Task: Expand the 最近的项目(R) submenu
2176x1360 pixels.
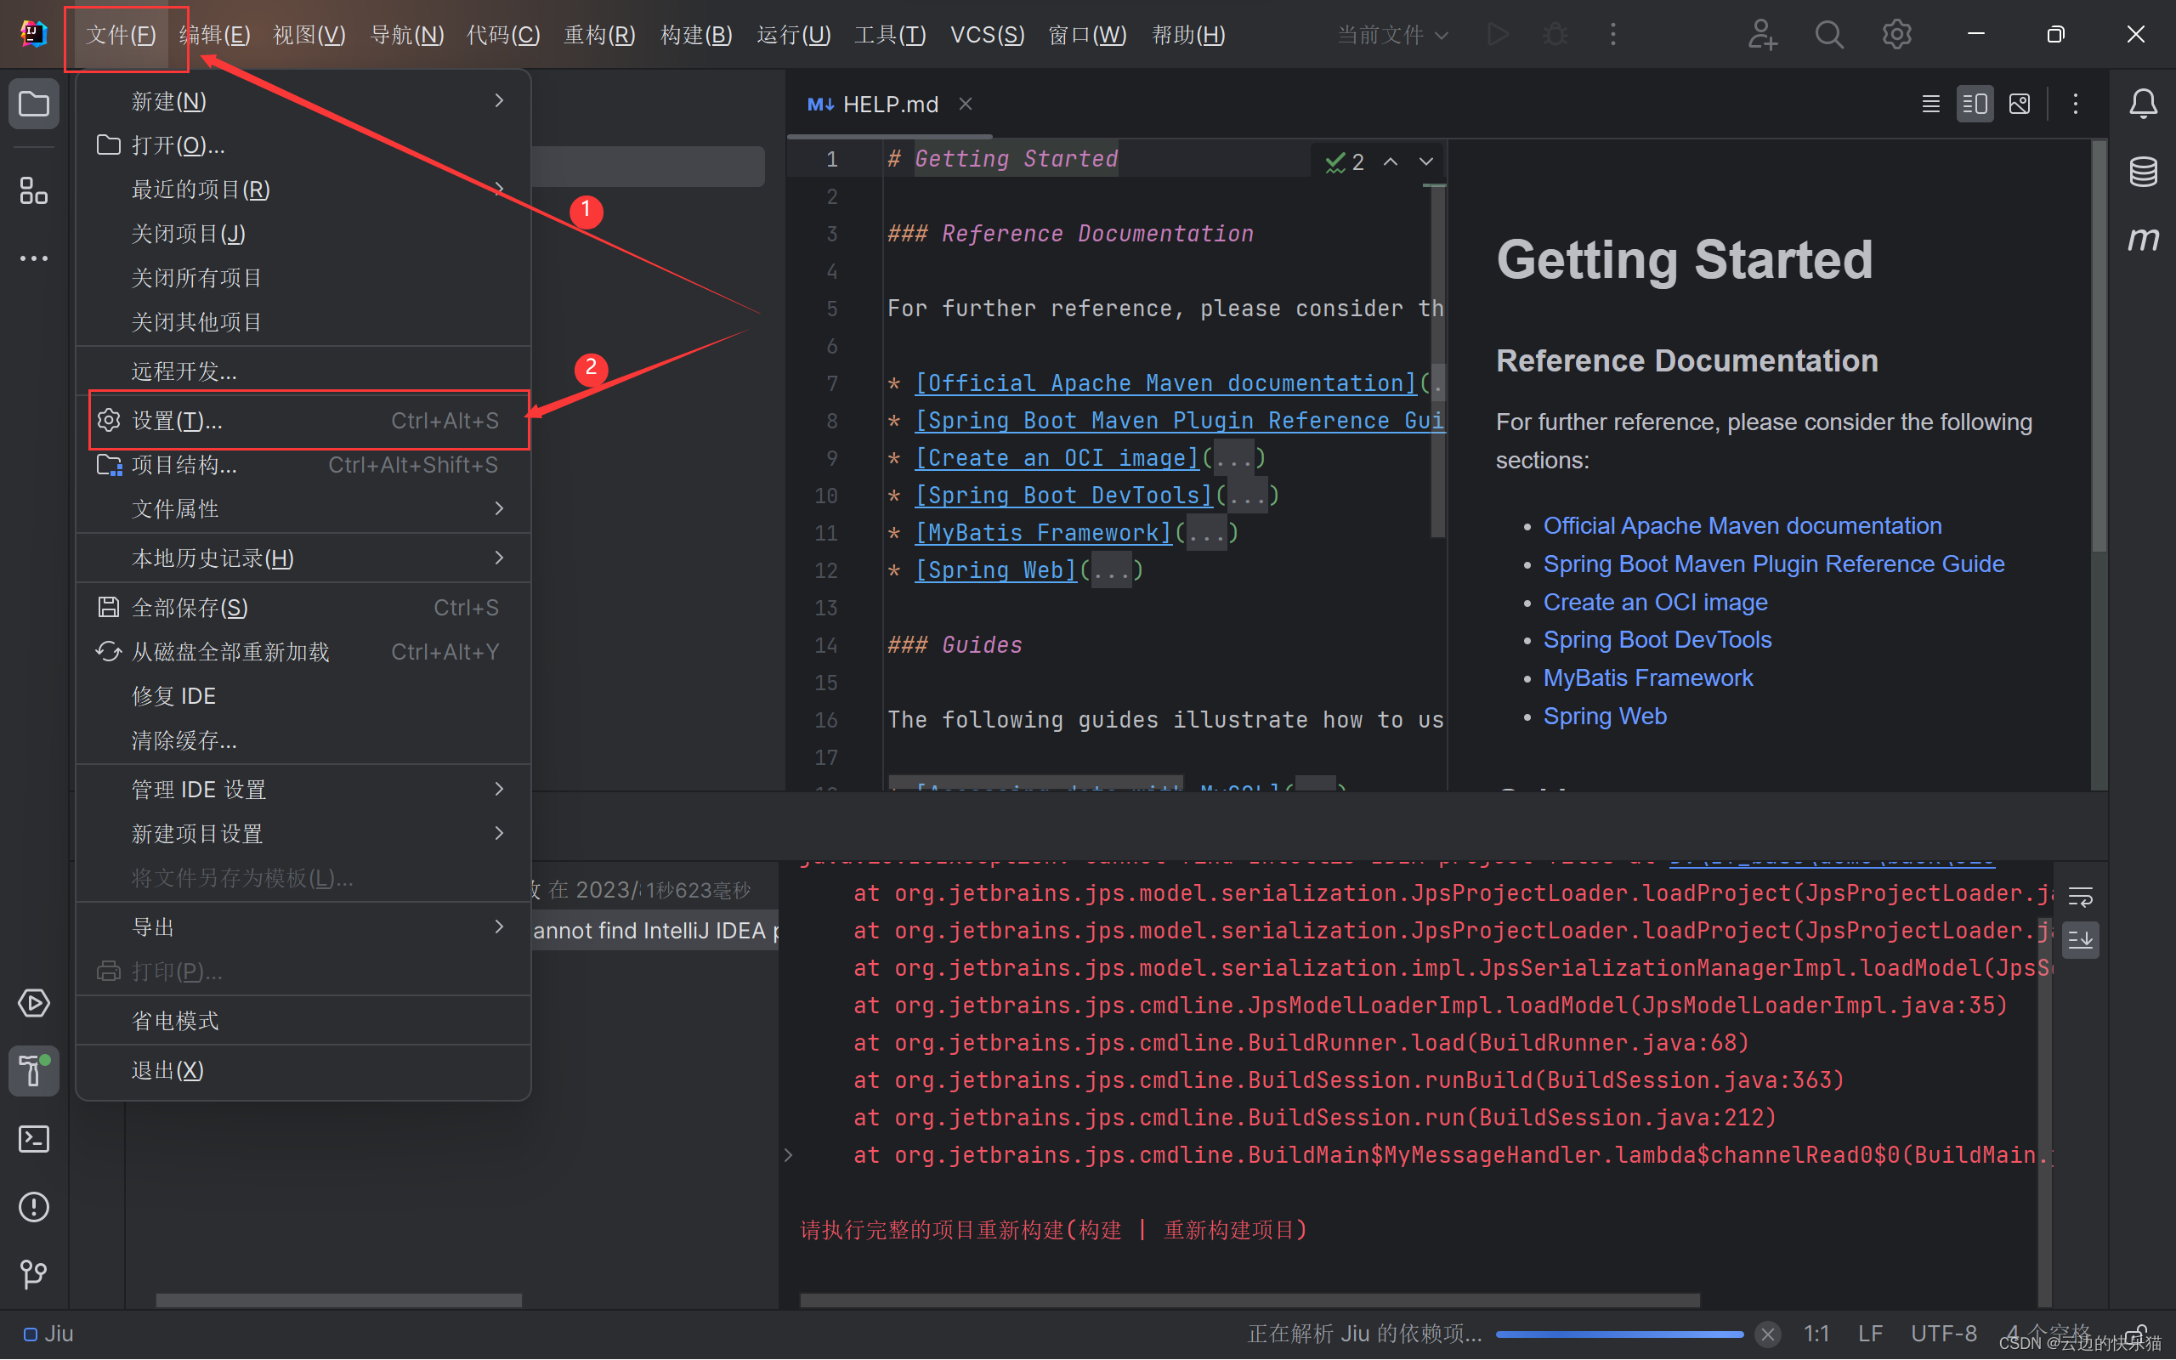Action: pyautogui.click(x=304, y=189)
